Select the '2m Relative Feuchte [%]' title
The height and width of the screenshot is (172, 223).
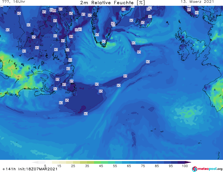113,2
